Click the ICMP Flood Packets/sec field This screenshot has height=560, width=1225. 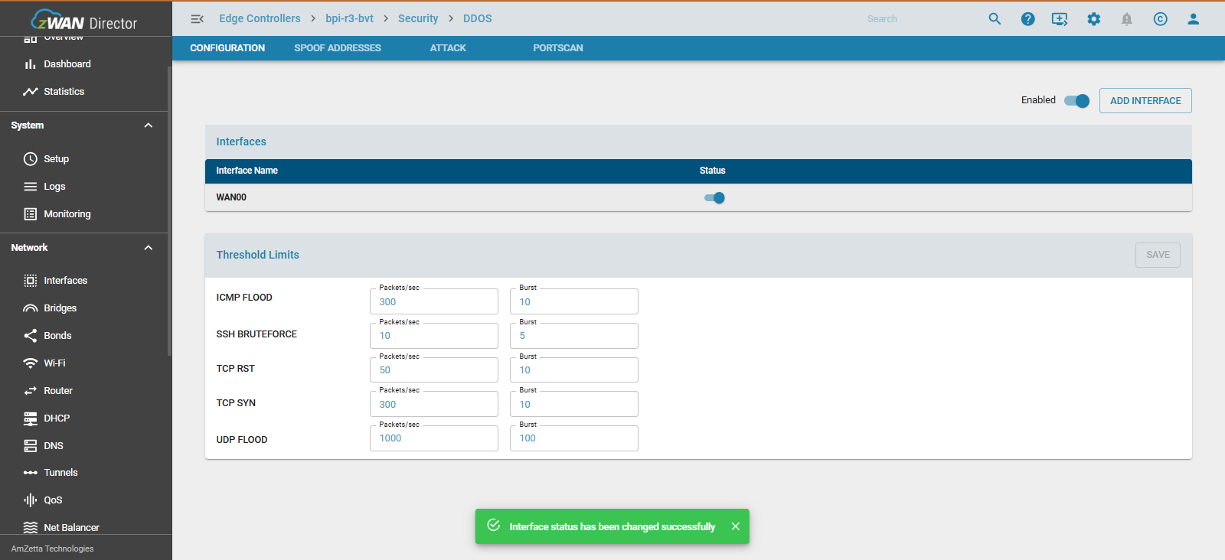[433, 302]
